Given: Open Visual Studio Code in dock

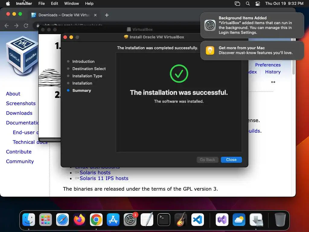Looking at the screenshot, I should point(197,220).
